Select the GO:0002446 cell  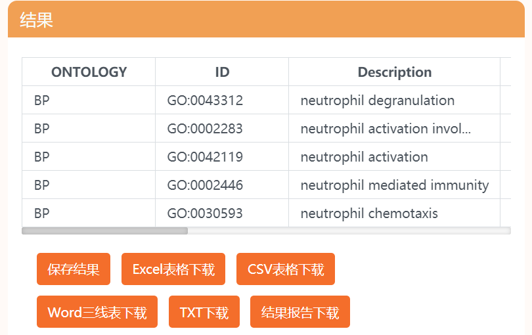point(205,185)
